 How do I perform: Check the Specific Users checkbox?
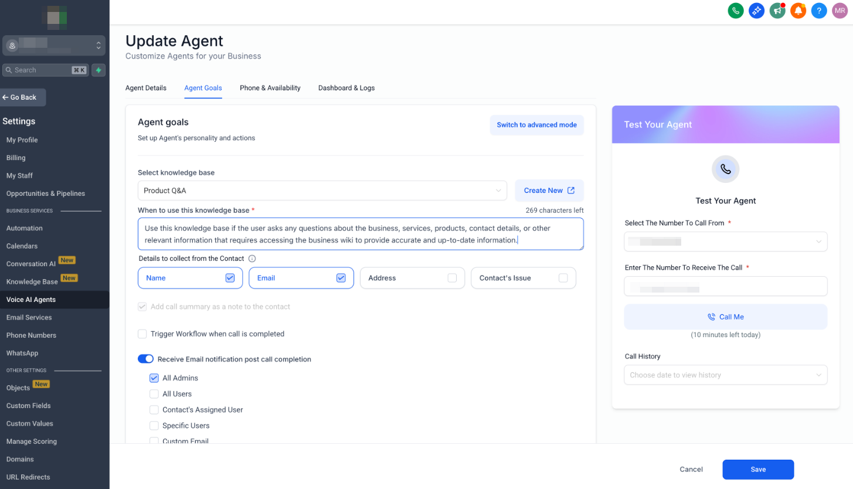(154, 426)
